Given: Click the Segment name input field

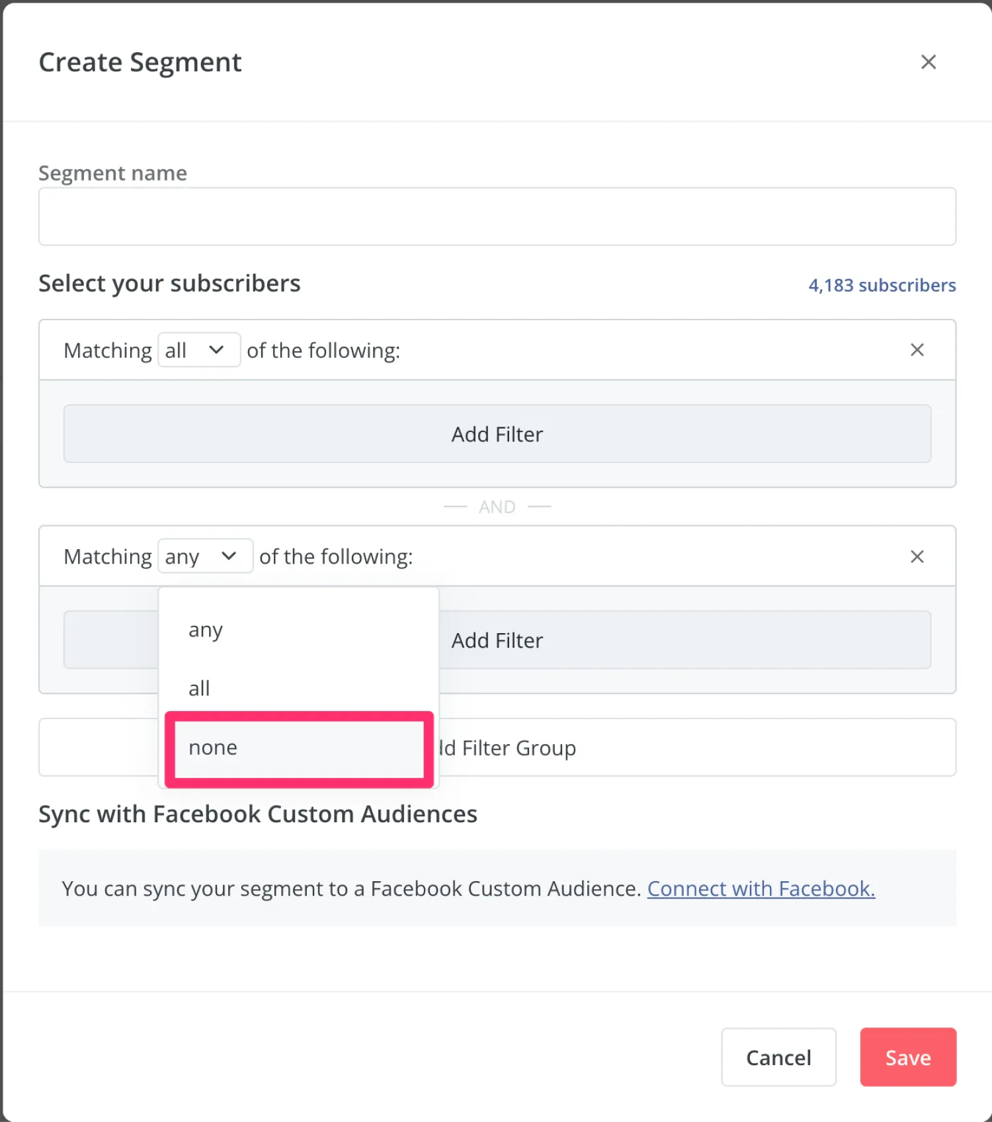Looking at the screenshot, I should 496,216.
